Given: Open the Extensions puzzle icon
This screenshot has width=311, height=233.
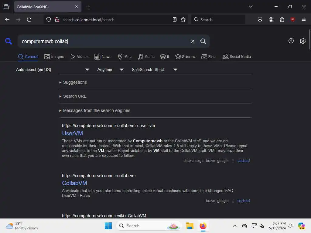Looking at the screenshot, I should click(x=282, y=19).
